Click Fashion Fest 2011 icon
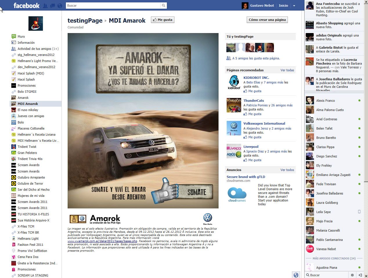 coord(13,245)
